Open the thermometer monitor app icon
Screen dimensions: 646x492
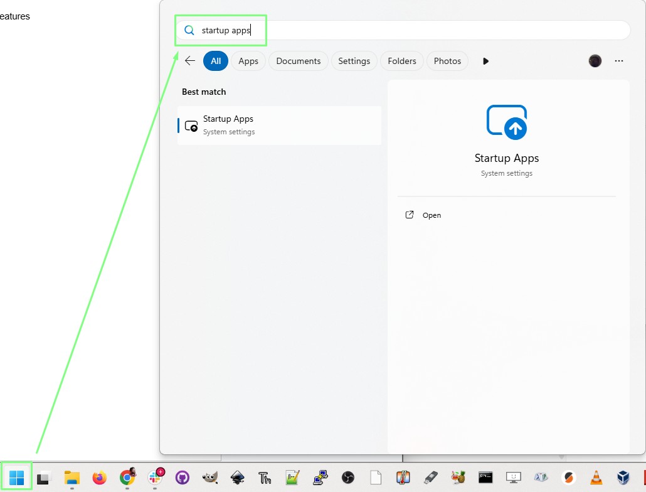[403, 478]
